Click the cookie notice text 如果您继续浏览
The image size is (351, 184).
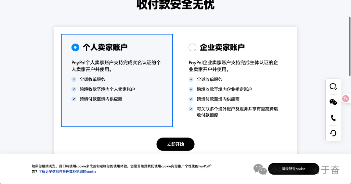click(x=122, y=169)
